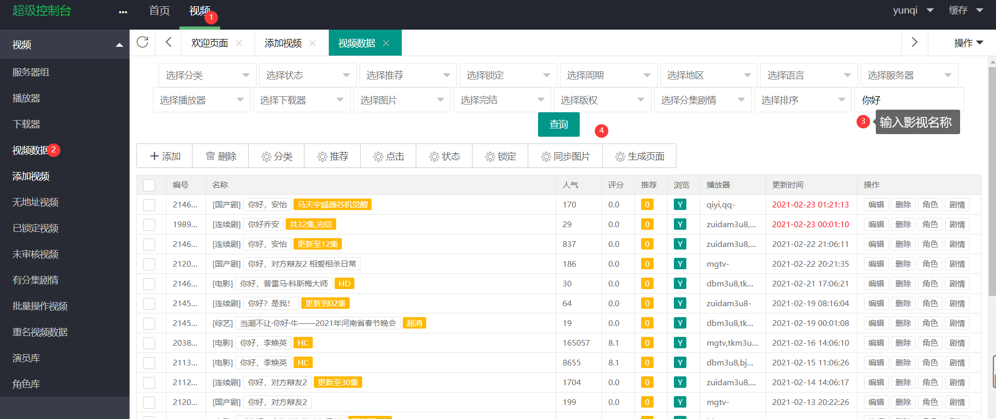Viewport: 996px width, 419px height.
Task: Click the 点击 gear toolbar button
Action: 388,156
